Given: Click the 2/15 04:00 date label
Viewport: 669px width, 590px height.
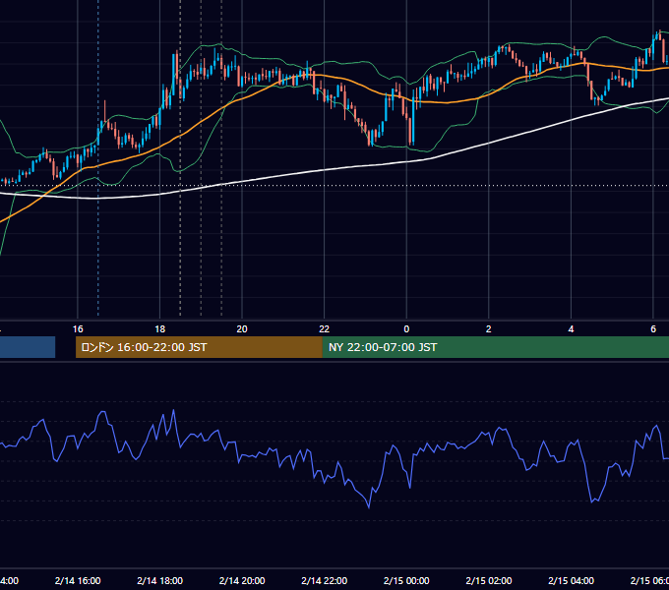Looking at the screenshot, I should pyautogui.click(x=571, y=580).
